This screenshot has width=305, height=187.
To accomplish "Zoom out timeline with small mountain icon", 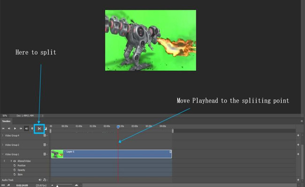I will pyautogui.click(x=52, y=185).
